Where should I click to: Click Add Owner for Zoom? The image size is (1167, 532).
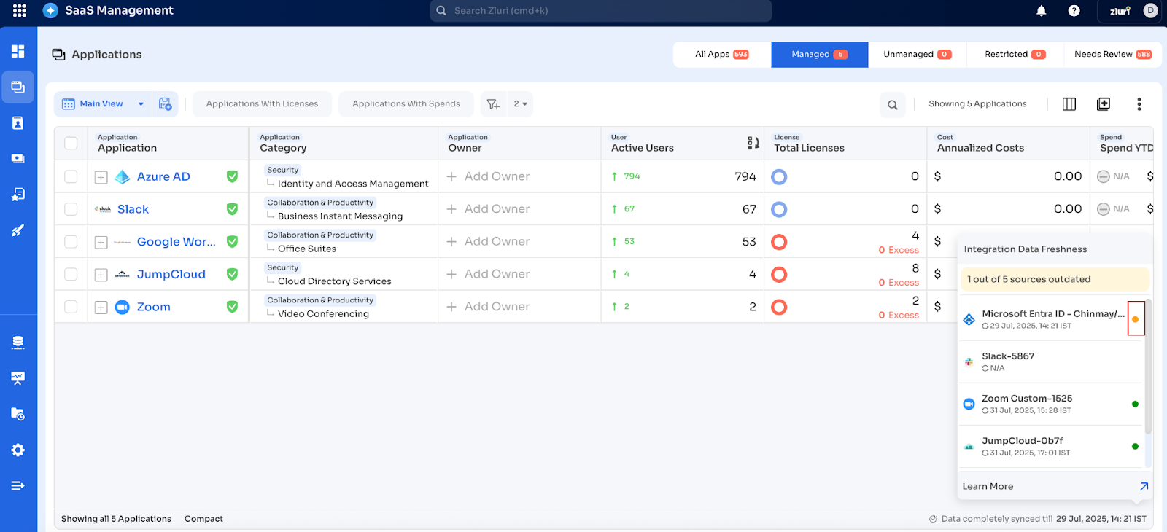488,307
